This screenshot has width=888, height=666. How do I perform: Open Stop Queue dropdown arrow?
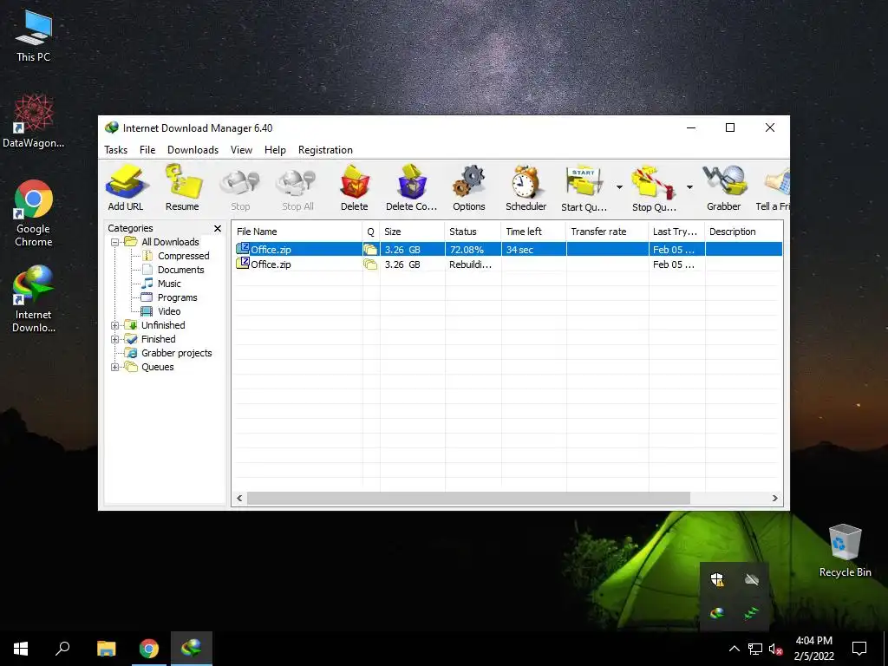click(689, 187)
